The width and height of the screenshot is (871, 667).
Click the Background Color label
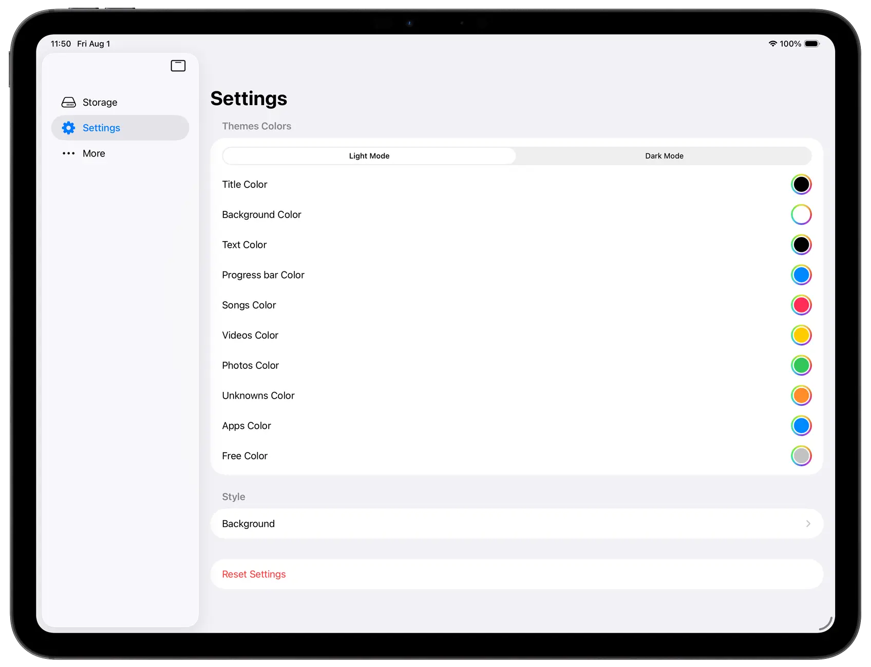pyautogui.click(x=261, y=214)
